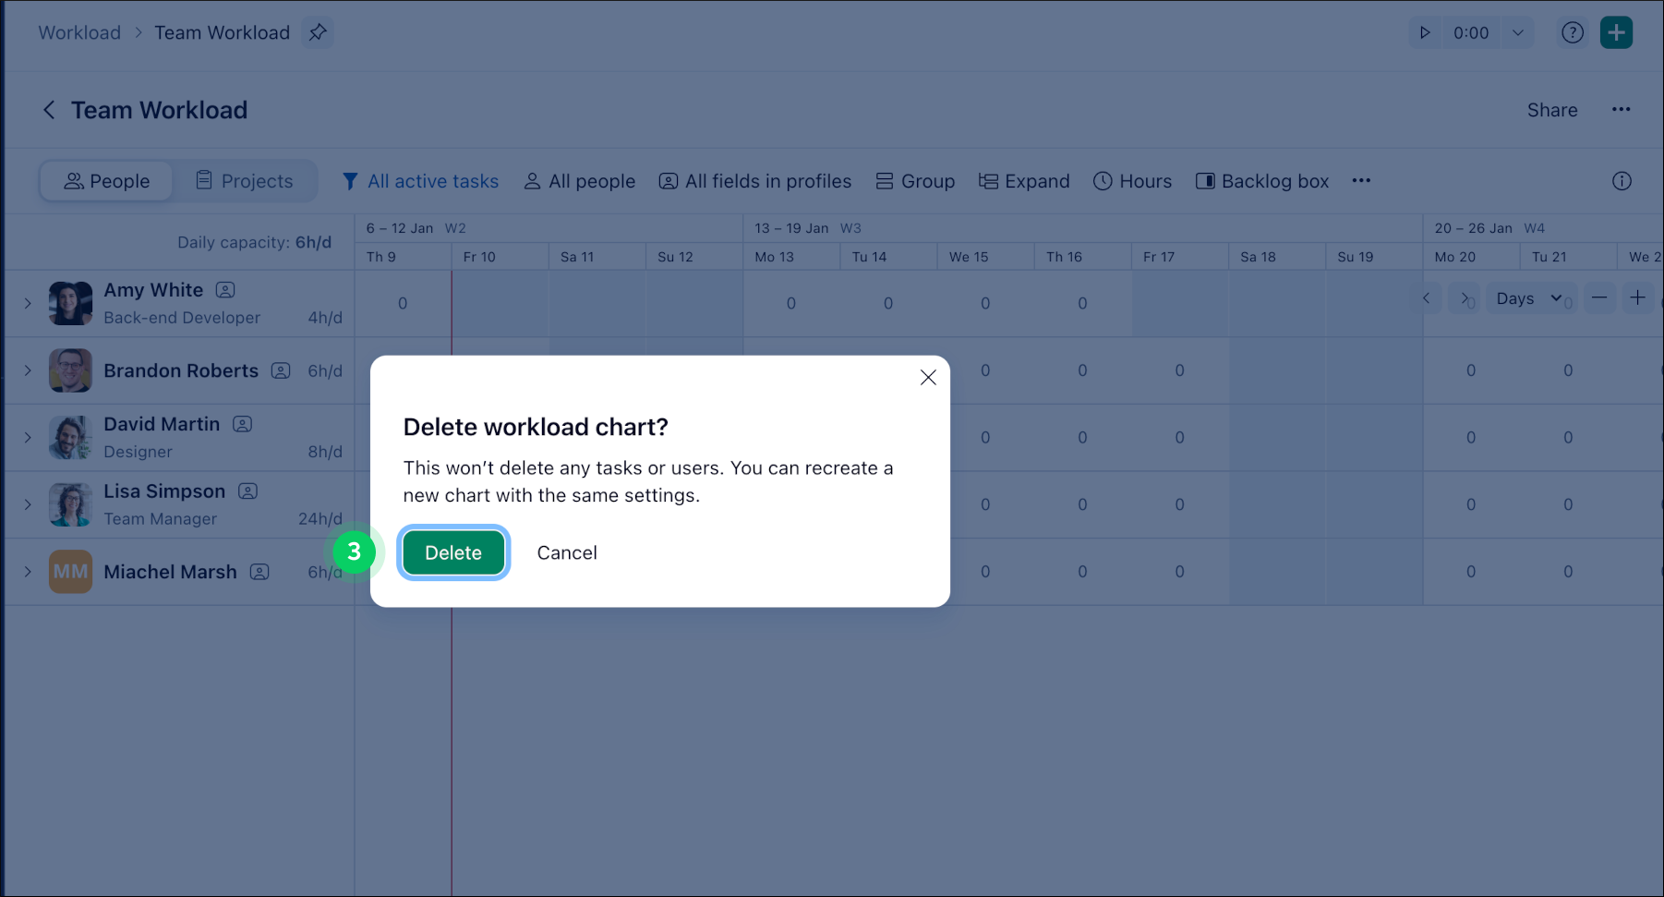Click the info icon on the toolbar
This screenshot has width=1664, height=897.
pos(1622,181)
